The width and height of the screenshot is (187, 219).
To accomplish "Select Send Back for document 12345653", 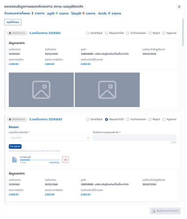I will pyautogui.click(x=88, y=119).
